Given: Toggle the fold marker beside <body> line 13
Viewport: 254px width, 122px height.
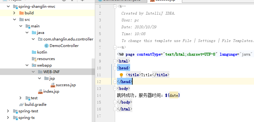Looking at the screenshot, I should (x=115, y=89).
